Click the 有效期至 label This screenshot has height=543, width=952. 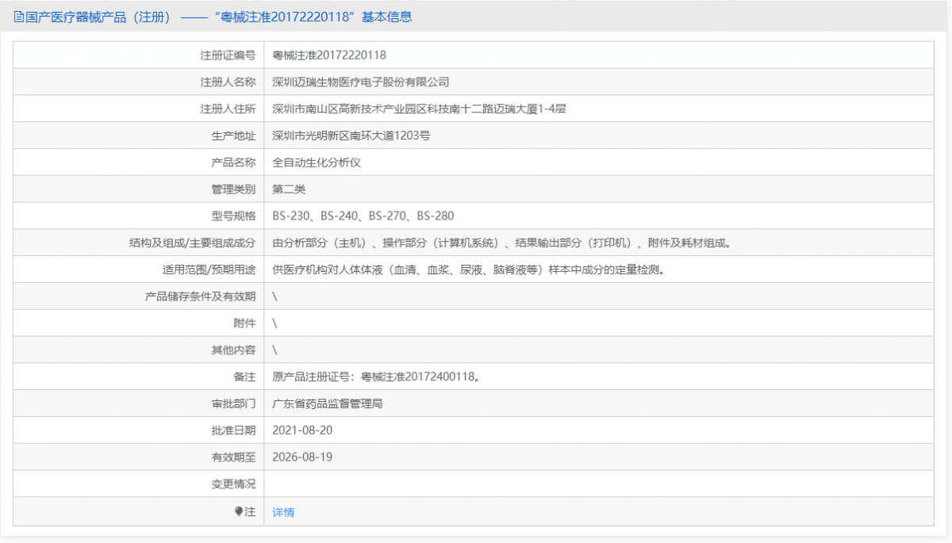tap(233, 457)
